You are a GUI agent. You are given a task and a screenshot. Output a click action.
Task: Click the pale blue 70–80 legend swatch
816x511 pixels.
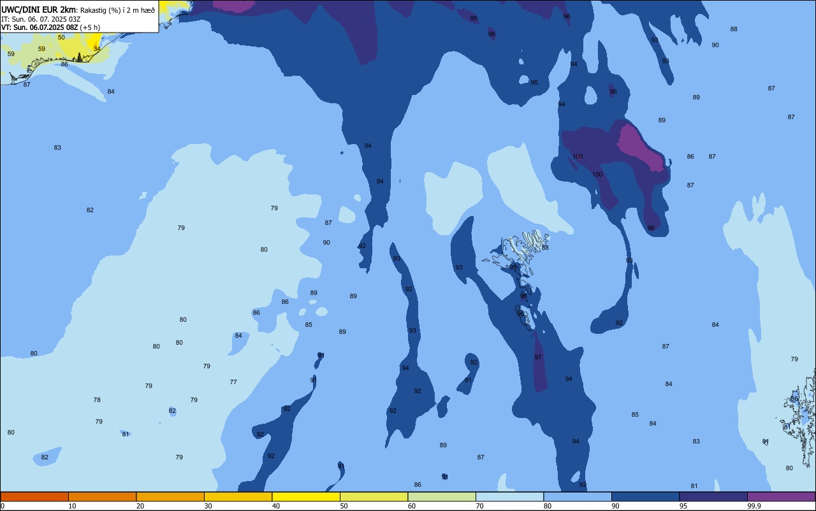point(509,496)
